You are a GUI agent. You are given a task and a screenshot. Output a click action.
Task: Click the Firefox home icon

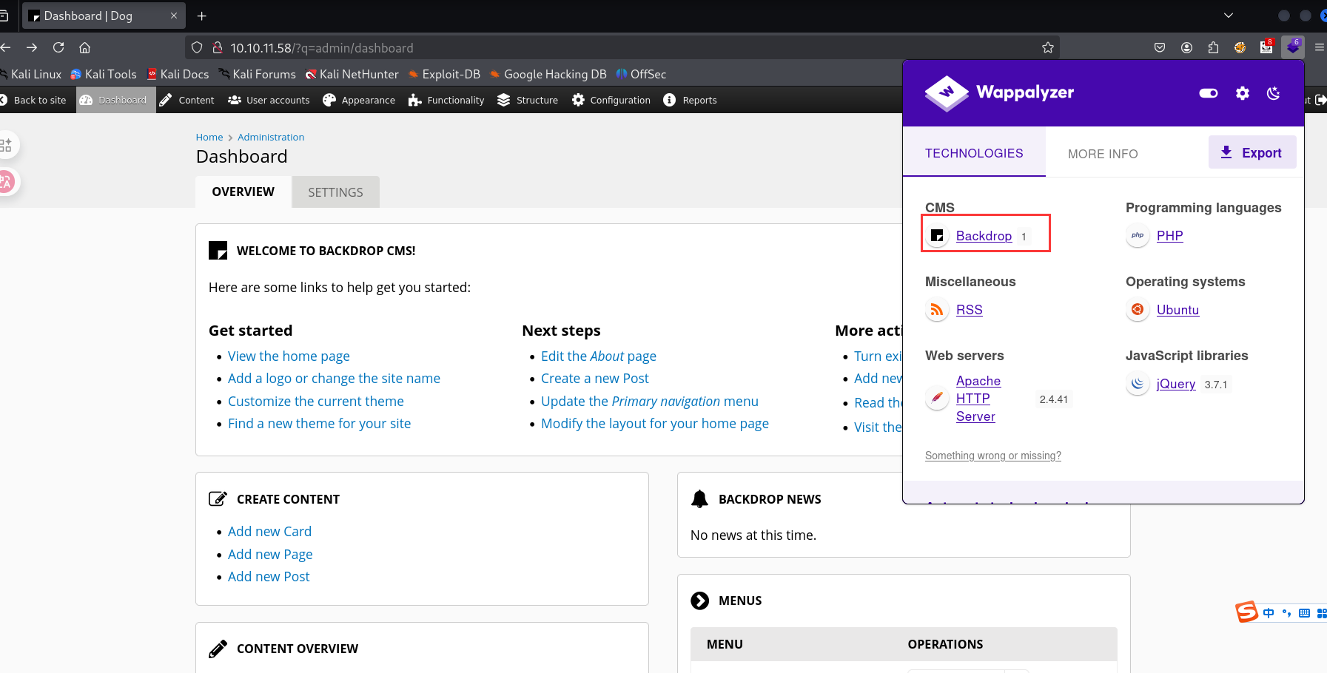(x=85, y=48)
